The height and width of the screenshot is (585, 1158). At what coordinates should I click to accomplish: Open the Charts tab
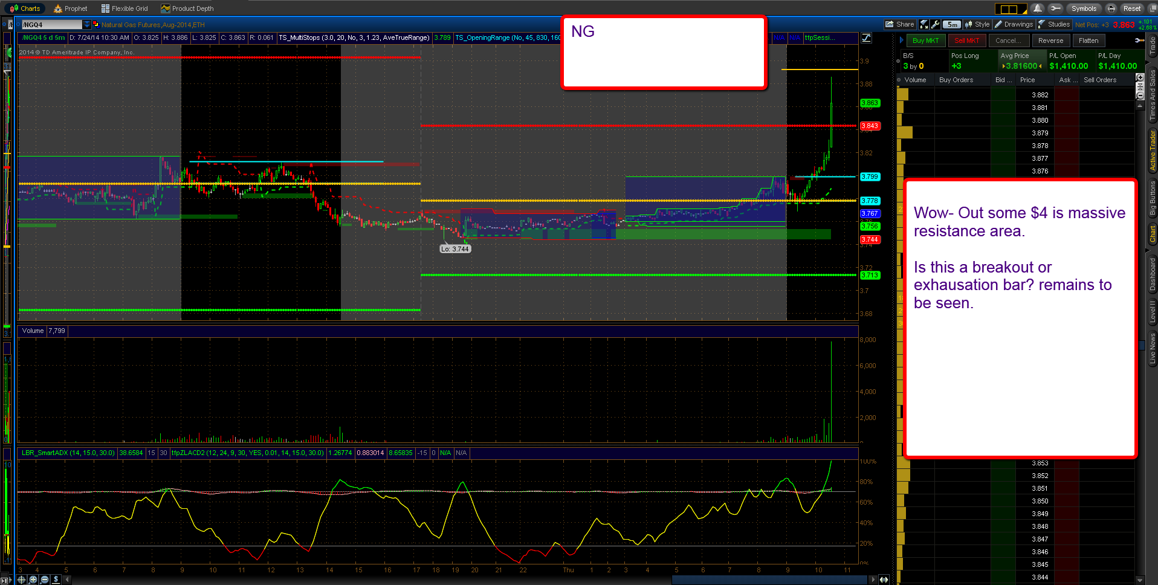(25, 8)
